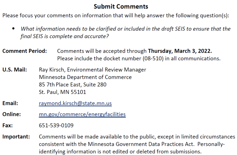Open the mn.gov/commerce/energyfacilities link
237x155 pixels.
[x=82, y=115]
